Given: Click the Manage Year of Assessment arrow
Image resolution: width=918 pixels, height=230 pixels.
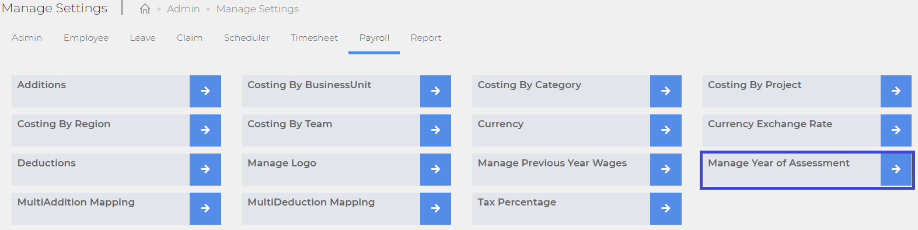Looking at the screenshot, I should point(896,169).
